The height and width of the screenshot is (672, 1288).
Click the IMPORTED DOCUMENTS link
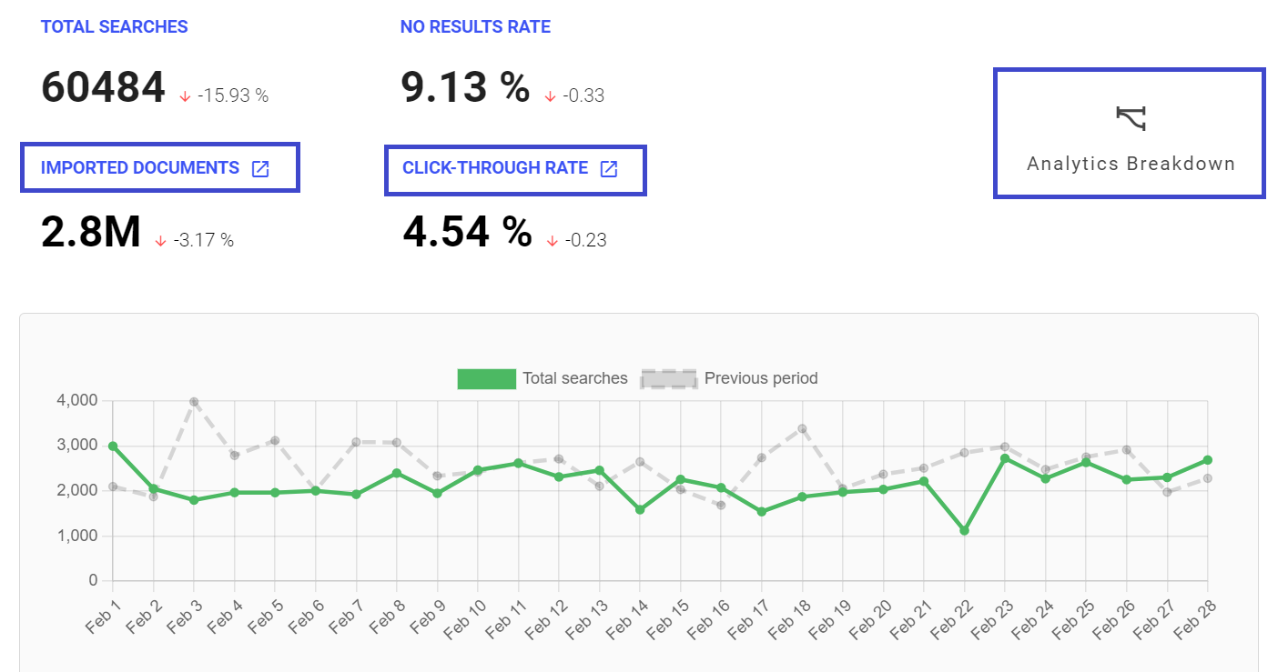click(x=140, y=168)
